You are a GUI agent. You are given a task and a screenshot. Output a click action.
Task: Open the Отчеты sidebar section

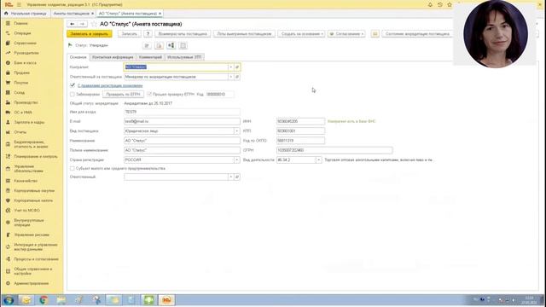(20, 132)
